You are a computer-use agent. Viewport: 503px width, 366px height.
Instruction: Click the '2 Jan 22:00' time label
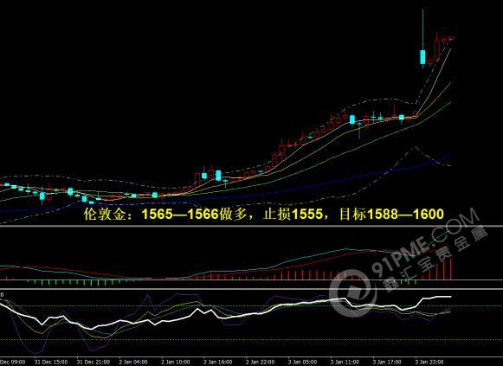[x=261, y=362]
